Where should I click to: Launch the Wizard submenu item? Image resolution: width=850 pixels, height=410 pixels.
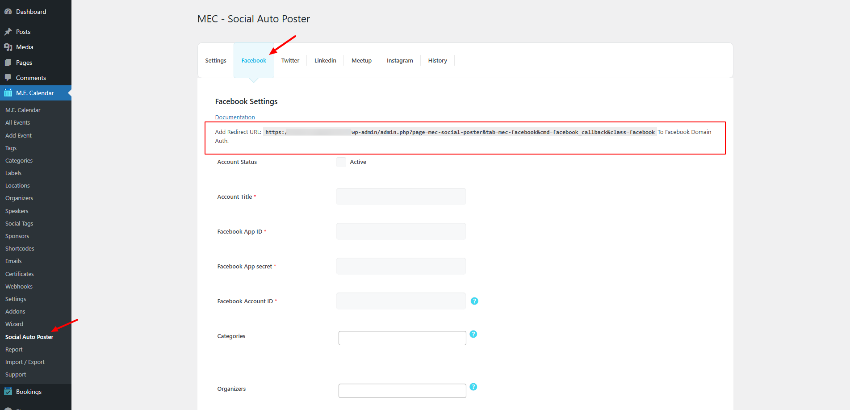14,324
